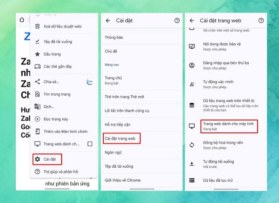Image resolution: width=279 pixels, height=203 pixels.
Task: Click person icon beside Tự động xác minh
Action: click(192, 84)
